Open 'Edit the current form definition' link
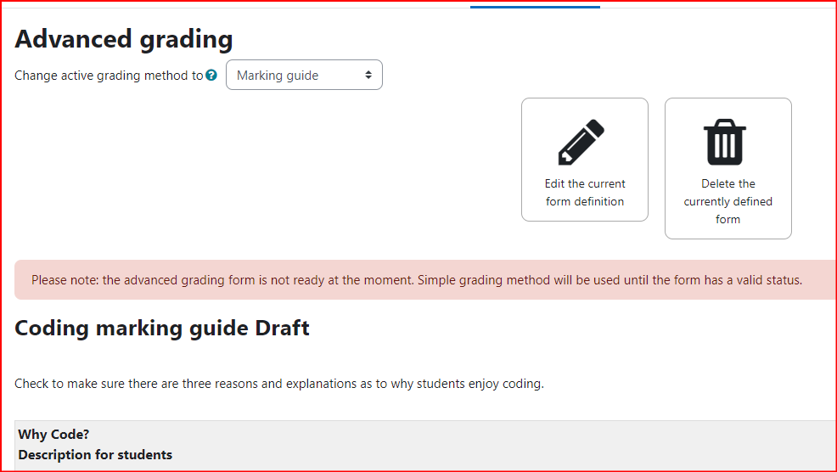 [x=585, y=159]
